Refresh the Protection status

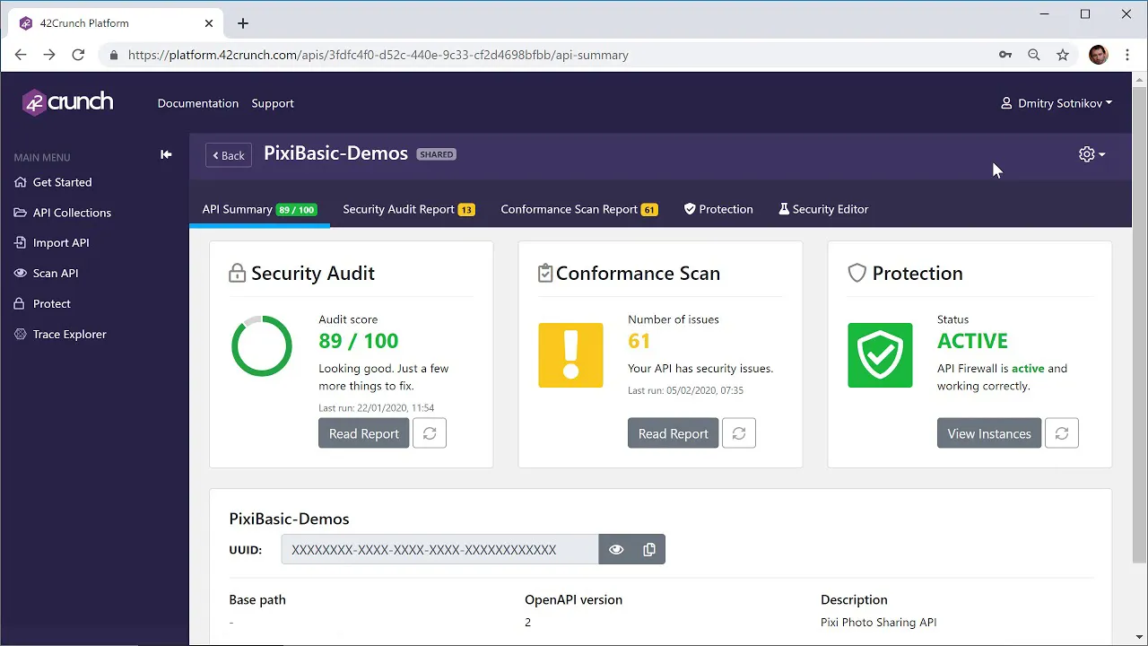pos(1062,433)
